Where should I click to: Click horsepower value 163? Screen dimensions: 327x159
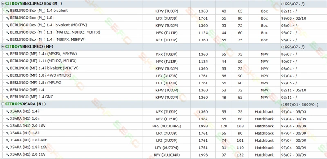point(240,126)
